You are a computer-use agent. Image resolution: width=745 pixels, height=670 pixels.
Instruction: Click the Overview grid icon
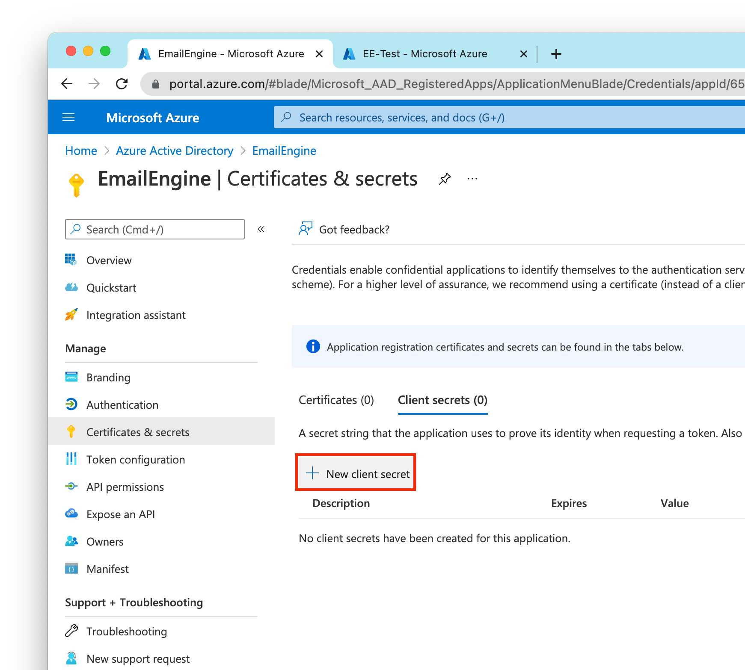tap(71, 260)
